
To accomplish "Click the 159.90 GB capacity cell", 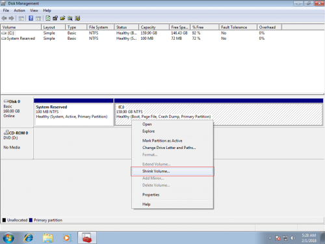I will pyautogui.click(x=149, y=33).
